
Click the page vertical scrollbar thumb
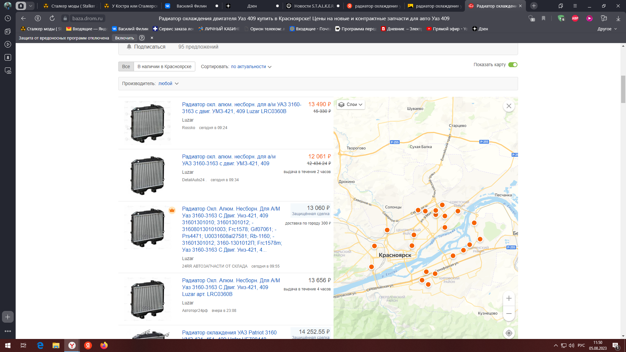[623, 89]
